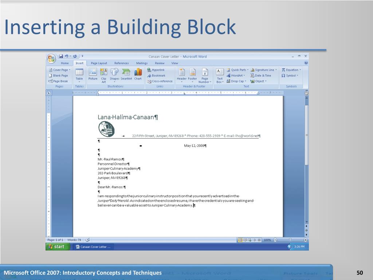This screenshot has height=280, width=373.
Task: Expand the Cover Page dropdown
Action: click(59, 70)
